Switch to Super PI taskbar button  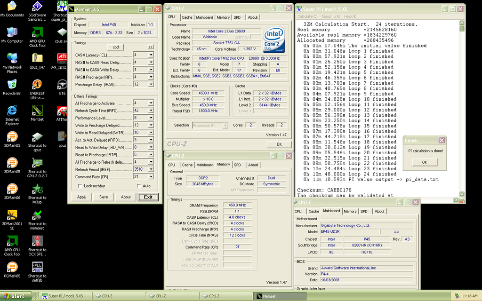pyautogui.click(x=66, y=296)
